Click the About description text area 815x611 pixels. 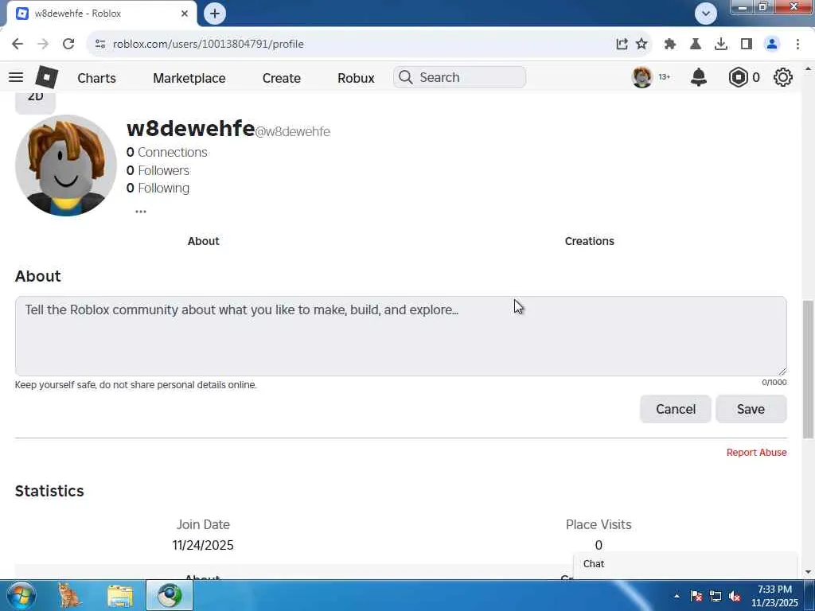[x=401, y=337]
